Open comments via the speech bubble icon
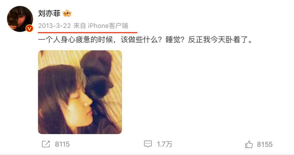The image size is (294, 155). (x=148, y=144)
